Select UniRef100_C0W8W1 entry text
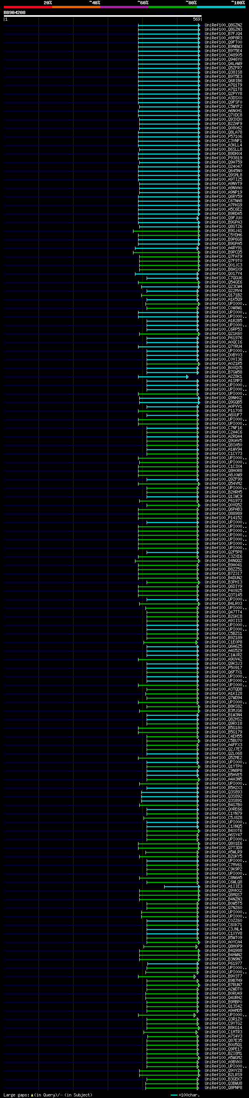 (x=223, y=308)
